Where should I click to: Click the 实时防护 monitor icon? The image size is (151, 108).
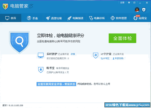coord(41,55)
